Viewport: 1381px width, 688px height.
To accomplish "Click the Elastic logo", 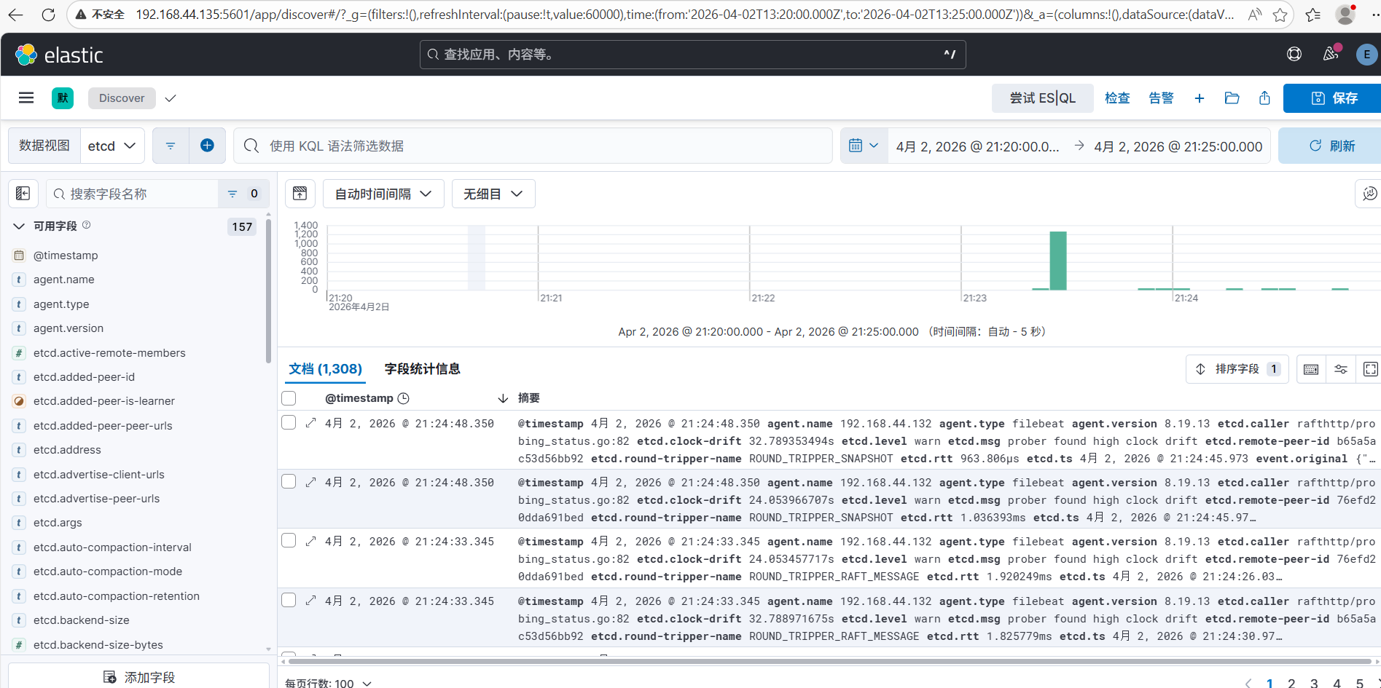I will click(x=59, y=55).
